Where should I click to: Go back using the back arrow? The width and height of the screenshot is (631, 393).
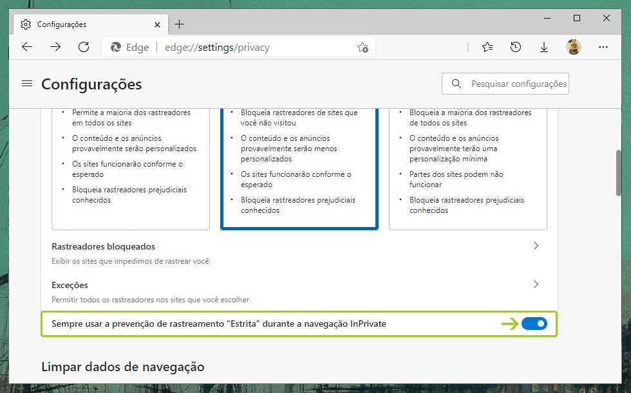27,47
